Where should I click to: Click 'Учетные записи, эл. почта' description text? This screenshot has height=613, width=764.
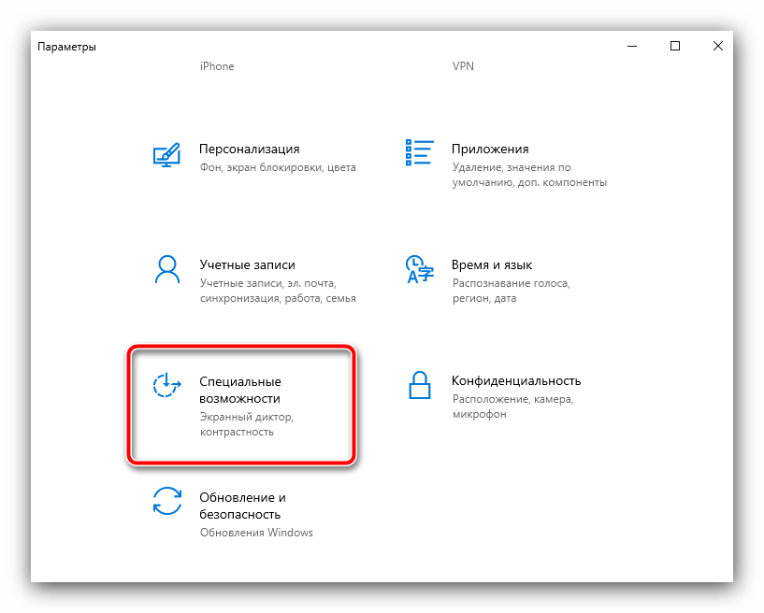click(278, 291)
